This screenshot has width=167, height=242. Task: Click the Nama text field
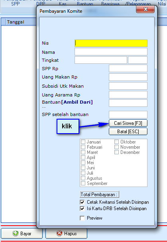pos(111,52)
